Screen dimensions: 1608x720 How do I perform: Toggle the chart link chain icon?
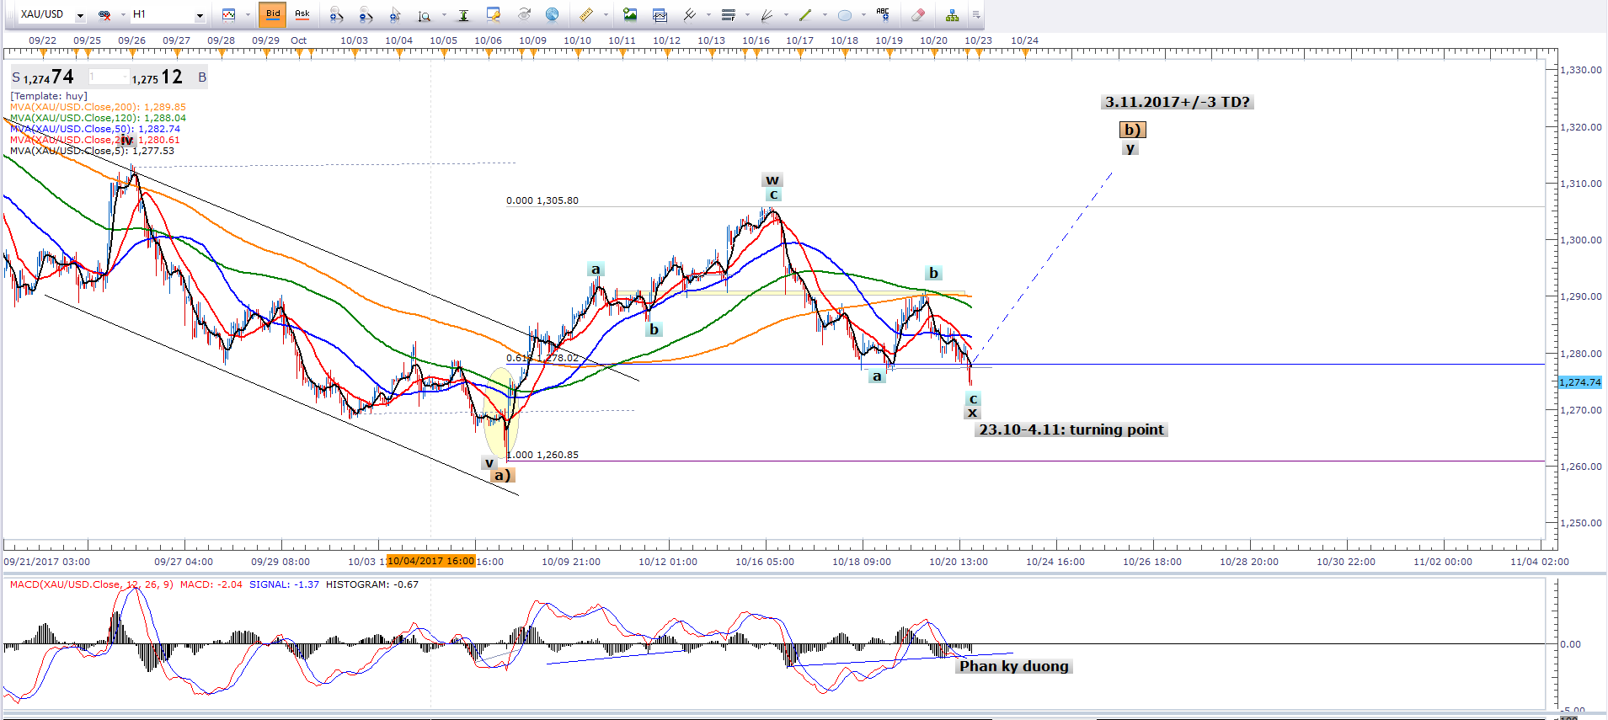[104, 14]
